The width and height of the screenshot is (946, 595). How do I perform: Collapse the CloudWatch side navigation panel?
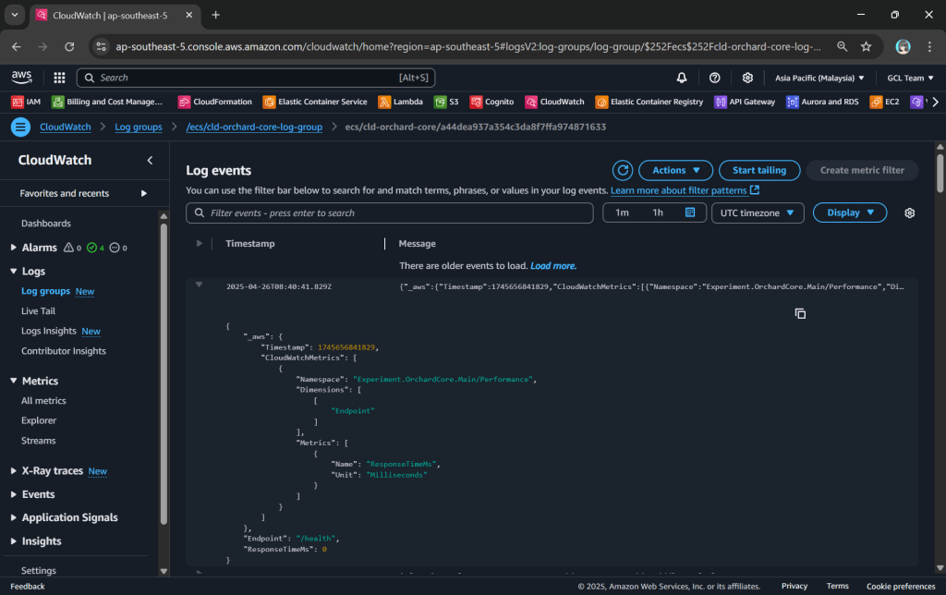(151, 161)
